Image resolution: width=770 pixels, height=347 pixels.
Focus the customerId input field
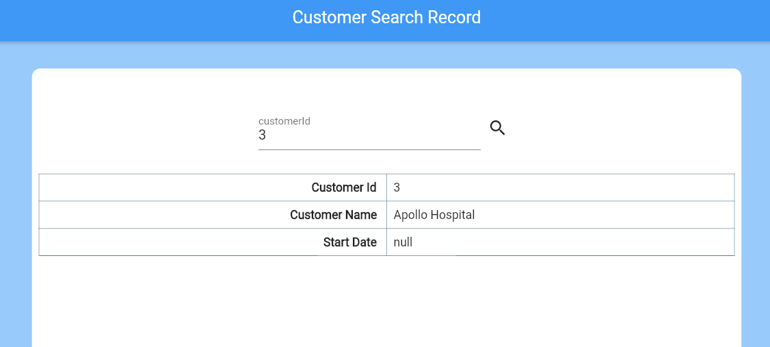click(x=369, y=136)
